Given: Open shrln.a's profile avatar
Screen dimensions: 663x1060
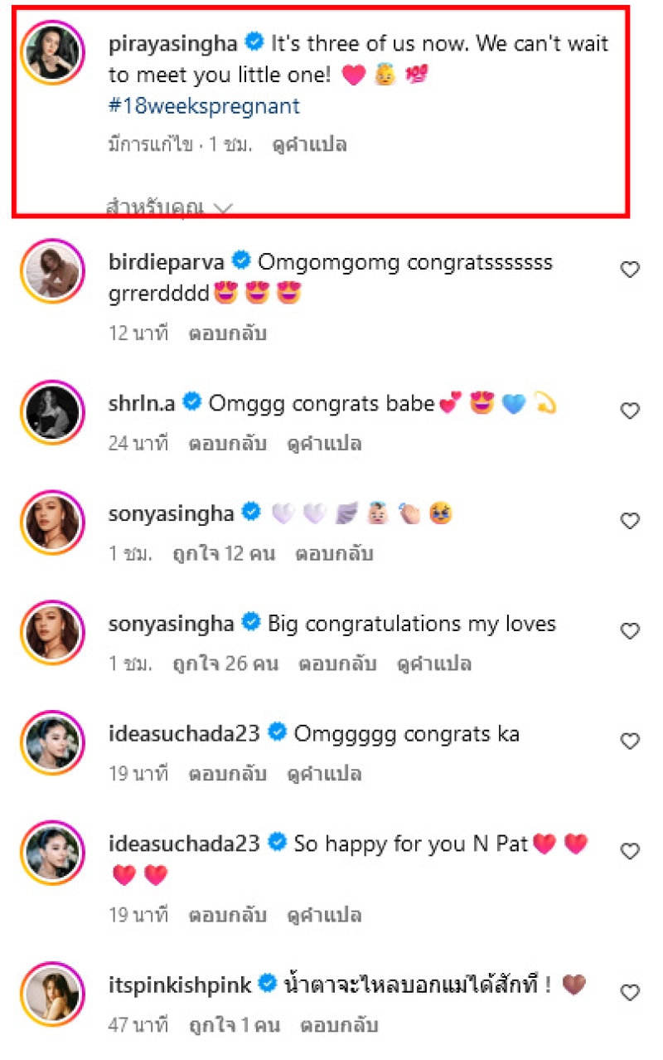Looking at the screenshot, I should (53, 411).
